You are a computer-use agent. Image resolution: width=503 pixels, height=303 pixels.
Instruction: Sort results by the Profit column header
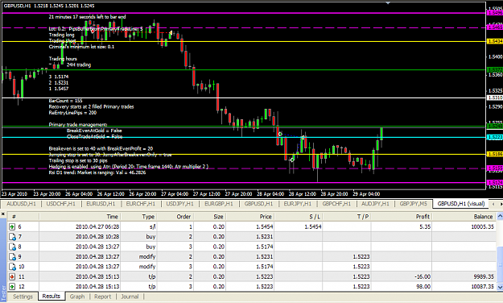[402, 217]
